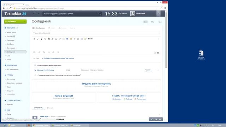226x127 pixels.
Task: Go back with the browser arrow
Action: click(x=4, y=8)
